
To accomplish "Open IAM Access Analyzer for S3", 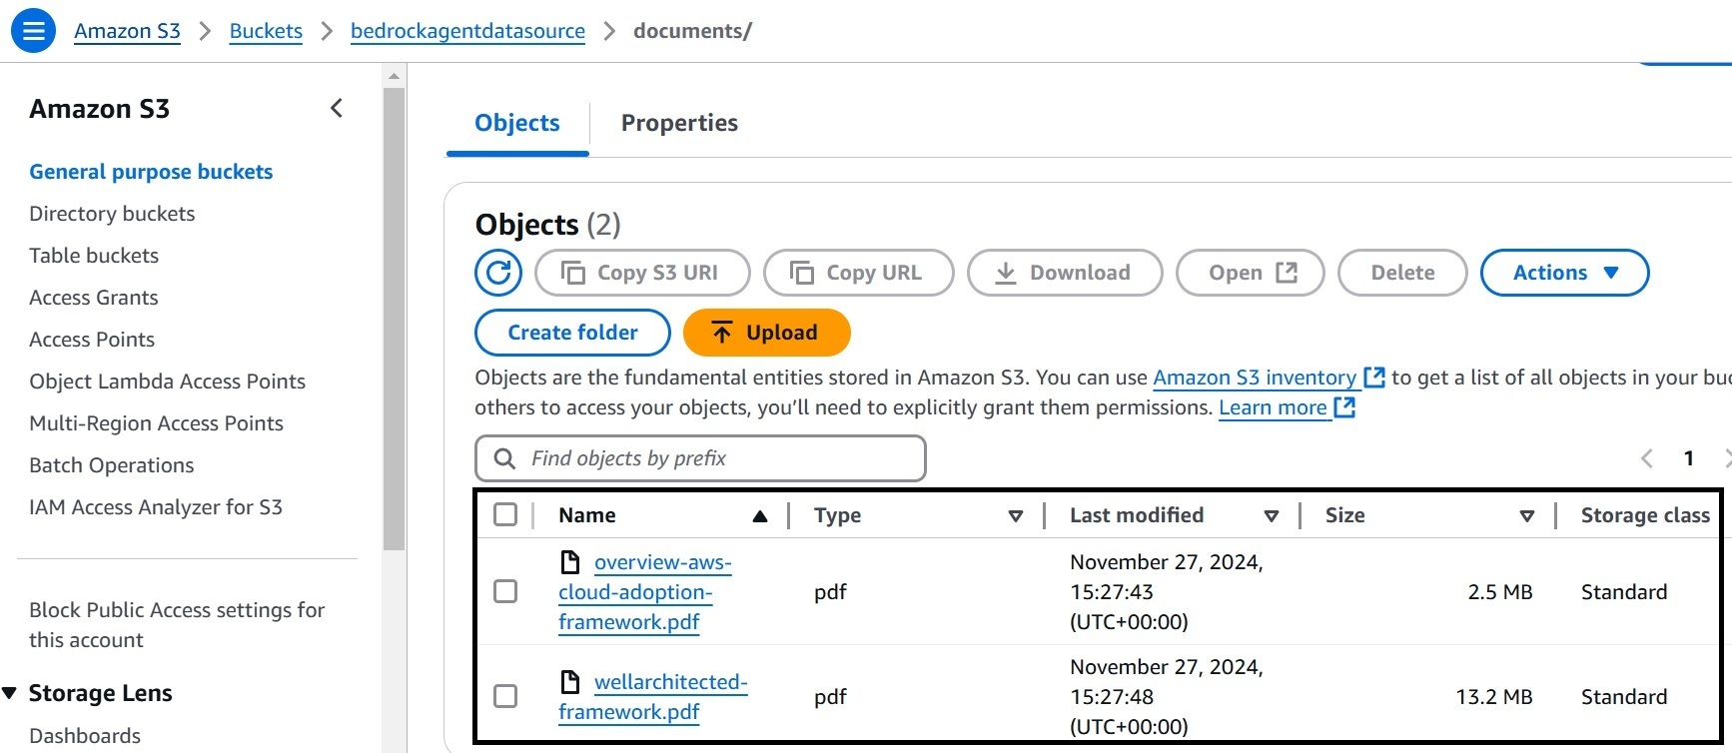I will [x=156, y=507].
